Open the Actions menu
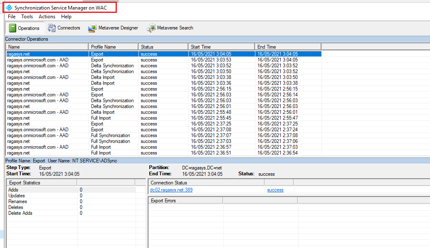The width and height of the screenshot is (430, 248). pyautogui.click(x=47, y=17)
